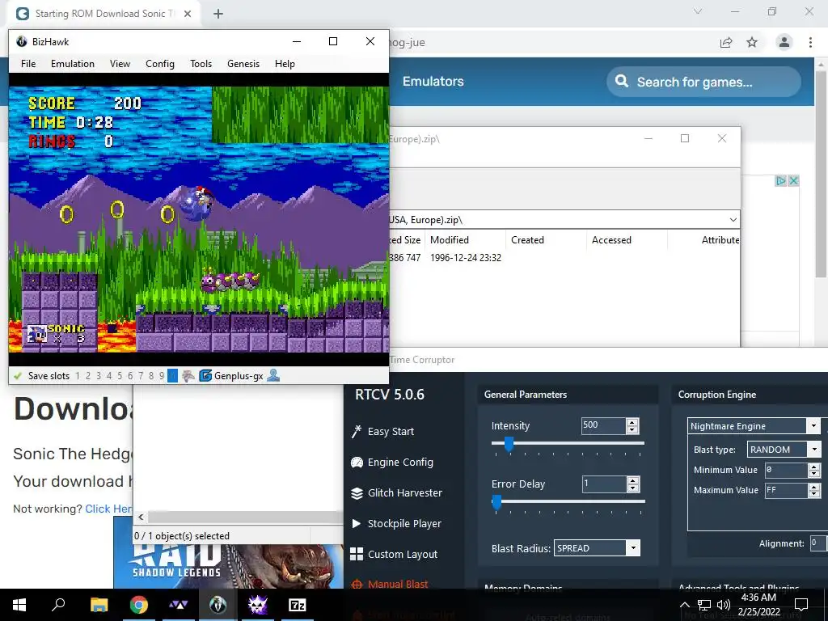Viewport: 828px width, 621px height.
Task: Open Windows Start menu
Action: pyautogui.click(x=19, y=605)
